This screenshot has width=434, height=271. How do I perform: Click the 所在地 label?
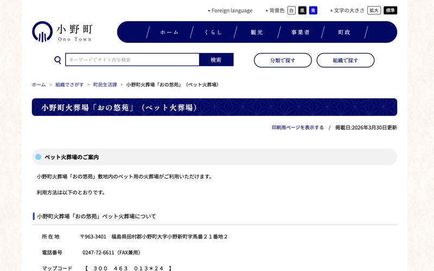pyautogui.click(x=50, y=237)
